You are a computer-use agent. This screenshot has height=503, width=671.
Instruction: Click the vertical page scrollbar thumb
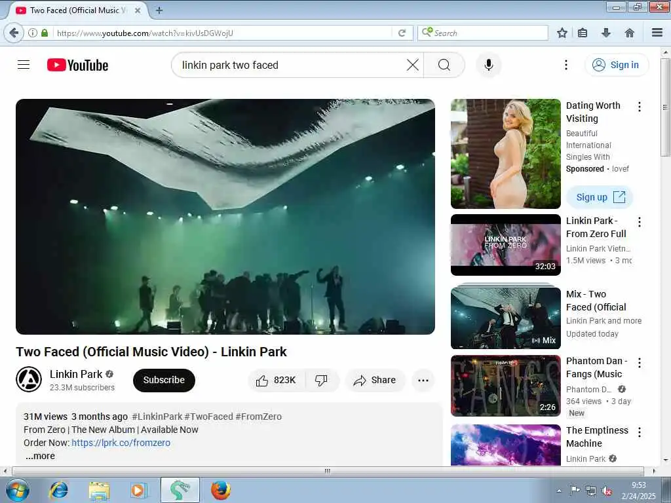(x=665, y=107)
